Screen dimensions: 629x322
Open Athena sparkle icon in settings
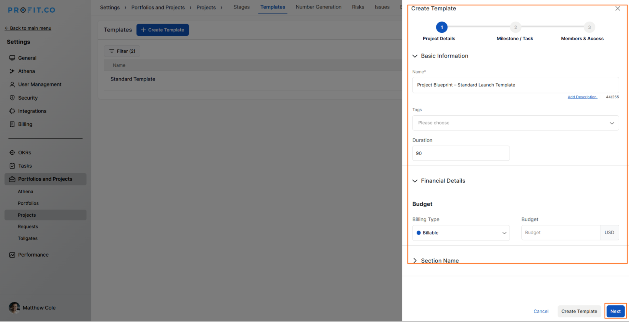pyautogui.click(x=12, y=71)
